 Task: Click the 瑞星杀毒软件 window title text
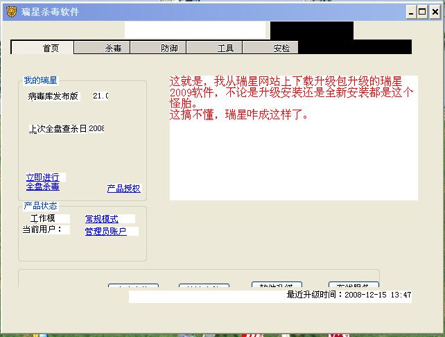(x=50, y=12)
